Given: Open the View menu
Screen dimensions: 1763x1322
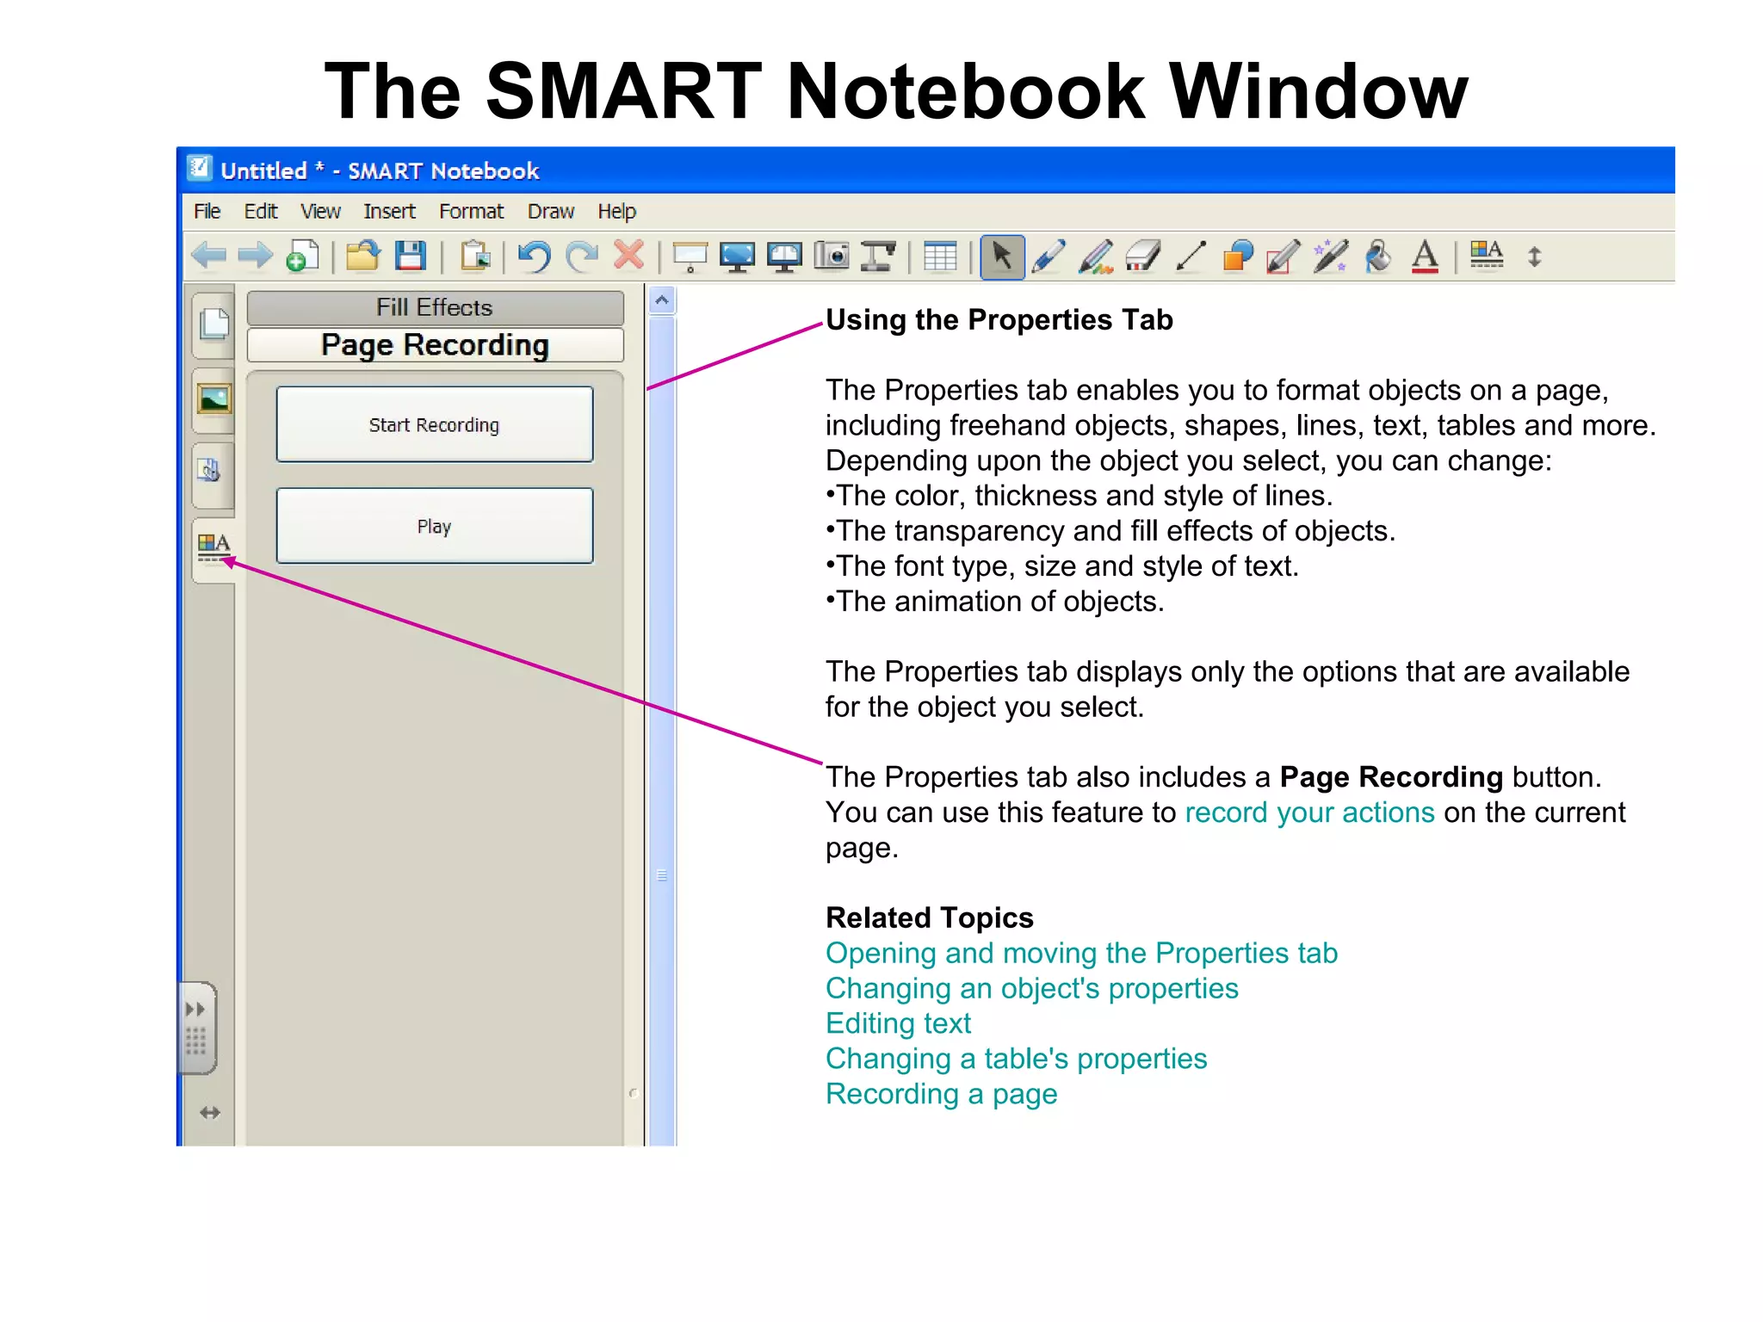Looking at the screenshot, I should pos(320,212).
